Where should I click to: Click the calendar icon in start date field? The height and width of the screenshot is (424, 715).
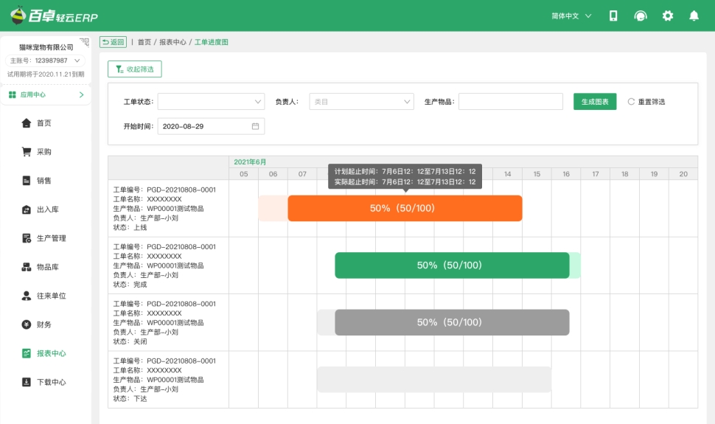(x=256, y=126)
